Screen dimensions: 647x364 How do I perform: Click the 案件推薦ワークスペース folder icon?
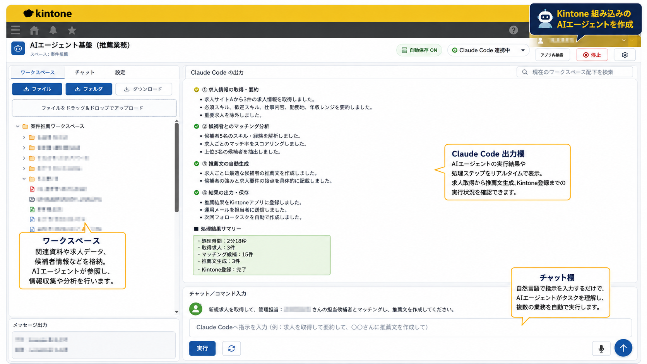coord(26,126)
